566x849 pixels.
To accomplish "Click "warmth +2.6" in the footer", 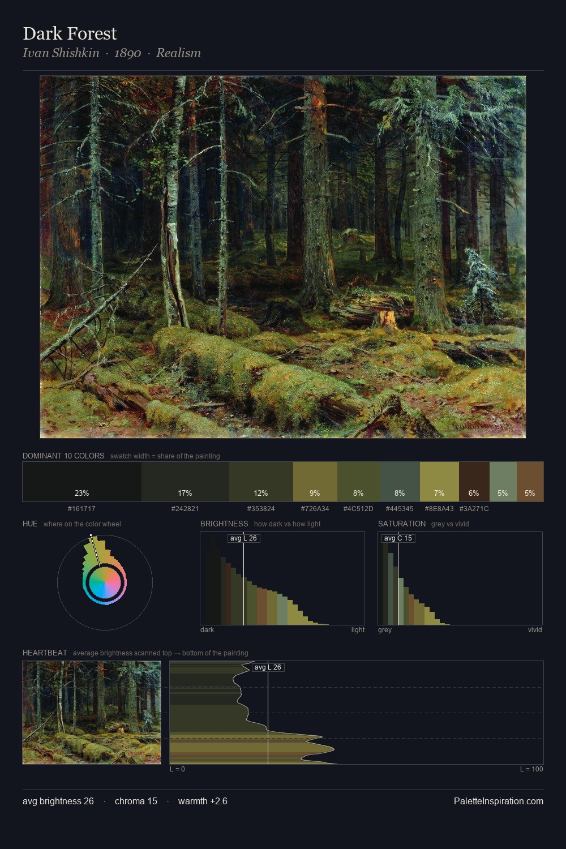I will pyautogui.click(x=203, y=801).
